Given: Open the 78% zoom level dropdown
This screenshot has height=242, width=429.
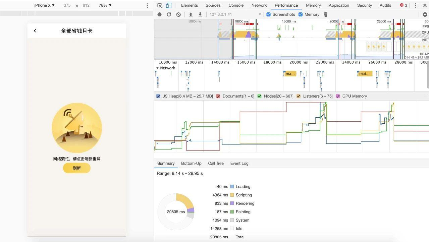Looking at the screenshot, I should (x=105, y=5).
